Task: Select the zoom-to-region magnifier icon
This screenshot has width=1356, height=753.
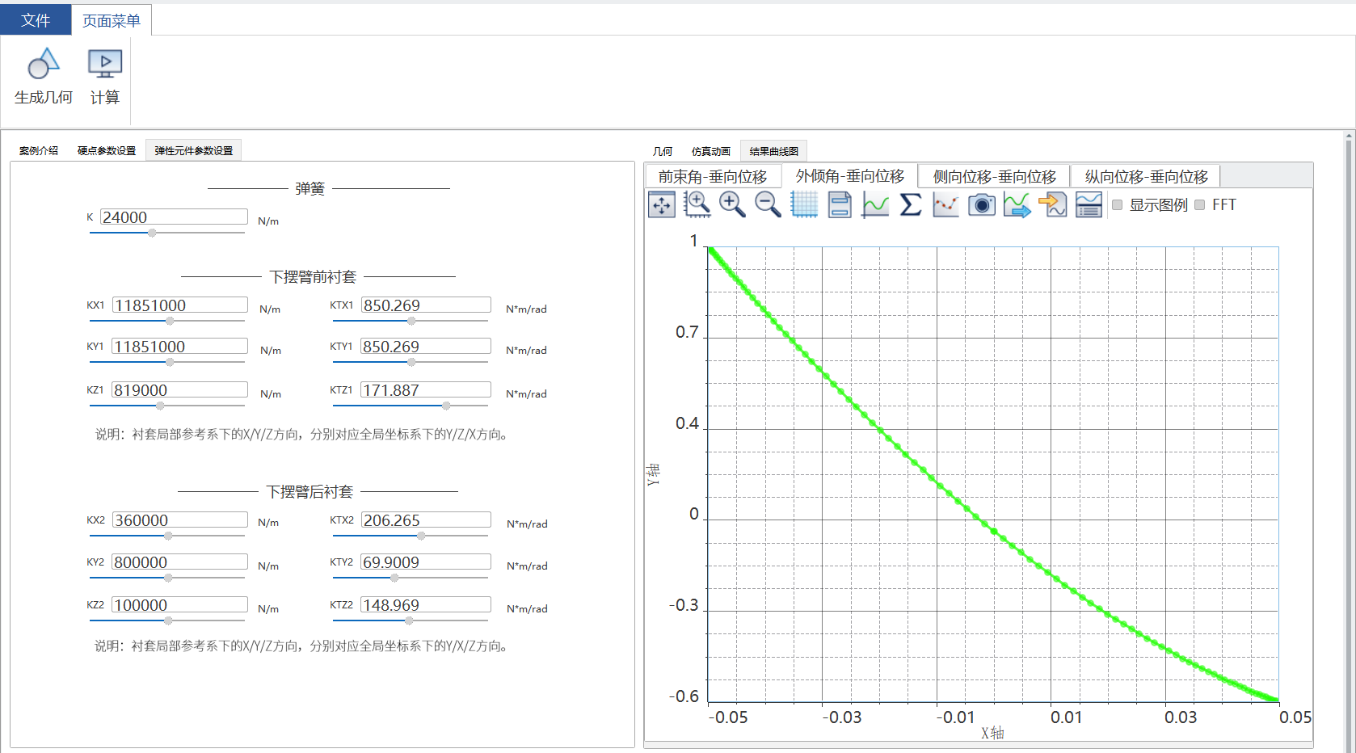Action: pos(697,205)
